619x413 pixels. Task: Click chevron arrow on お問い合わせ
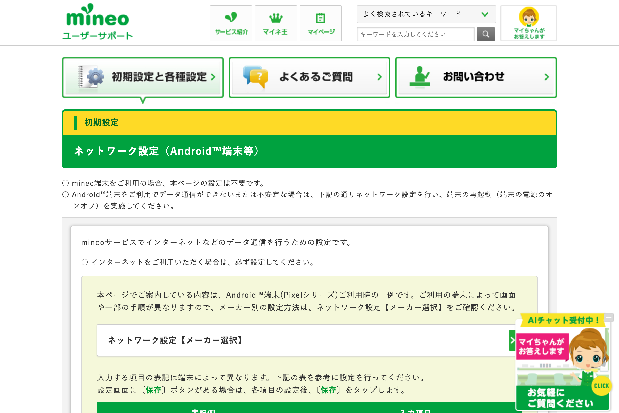pyautogui.click(x=547, y=77)
